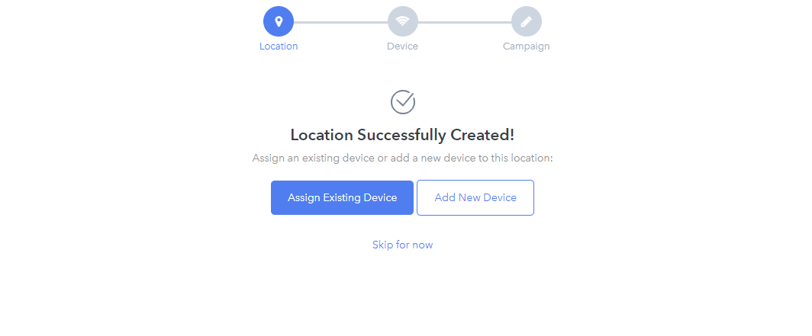Click progress line between Location and Device
The image size is (812, 336).
pos(340,22)
